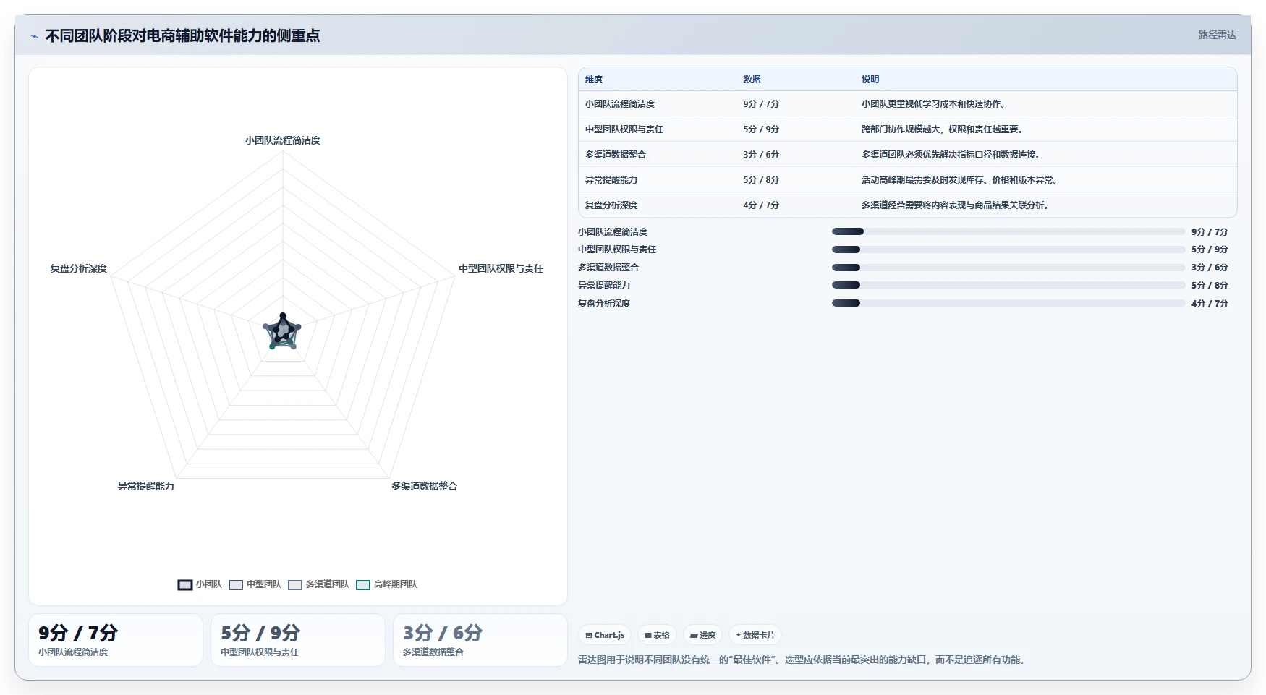Click the table cell 3分 / 6分
Viewport: 1266px width, 695px height.
761,155
